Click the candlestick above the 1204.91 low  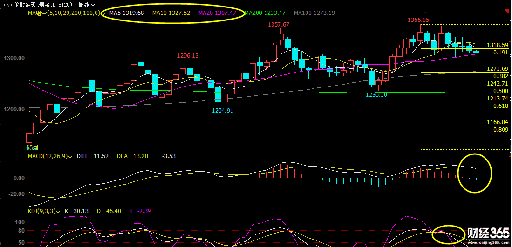[x=225, y=98]
